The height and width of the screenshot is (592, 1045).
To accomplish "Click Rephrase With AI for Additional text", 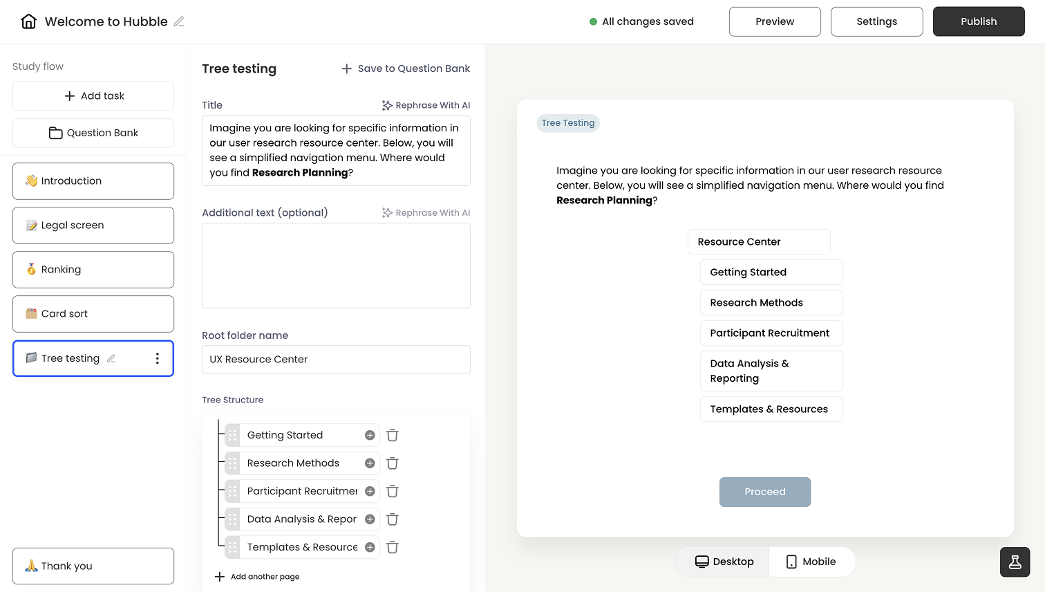I will pos(426,212).
